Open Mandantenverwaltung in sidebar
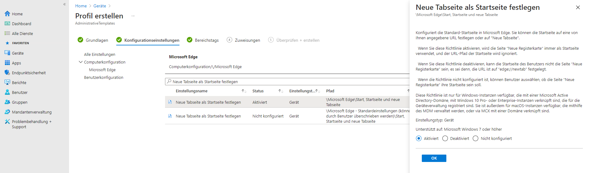This screenshot has height=173, width=589. (32, 112)
